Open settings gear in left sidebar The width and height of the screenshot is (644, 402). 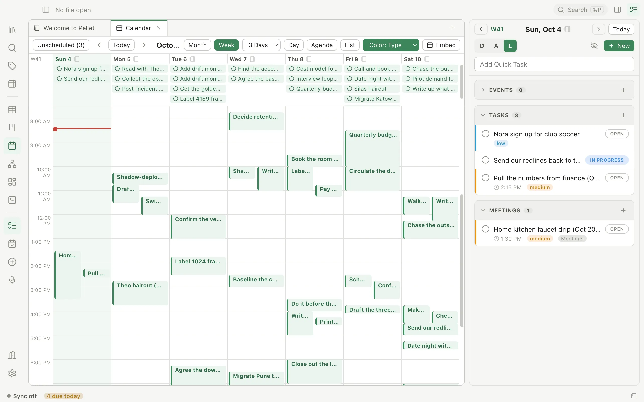click(x=12, y=373)
